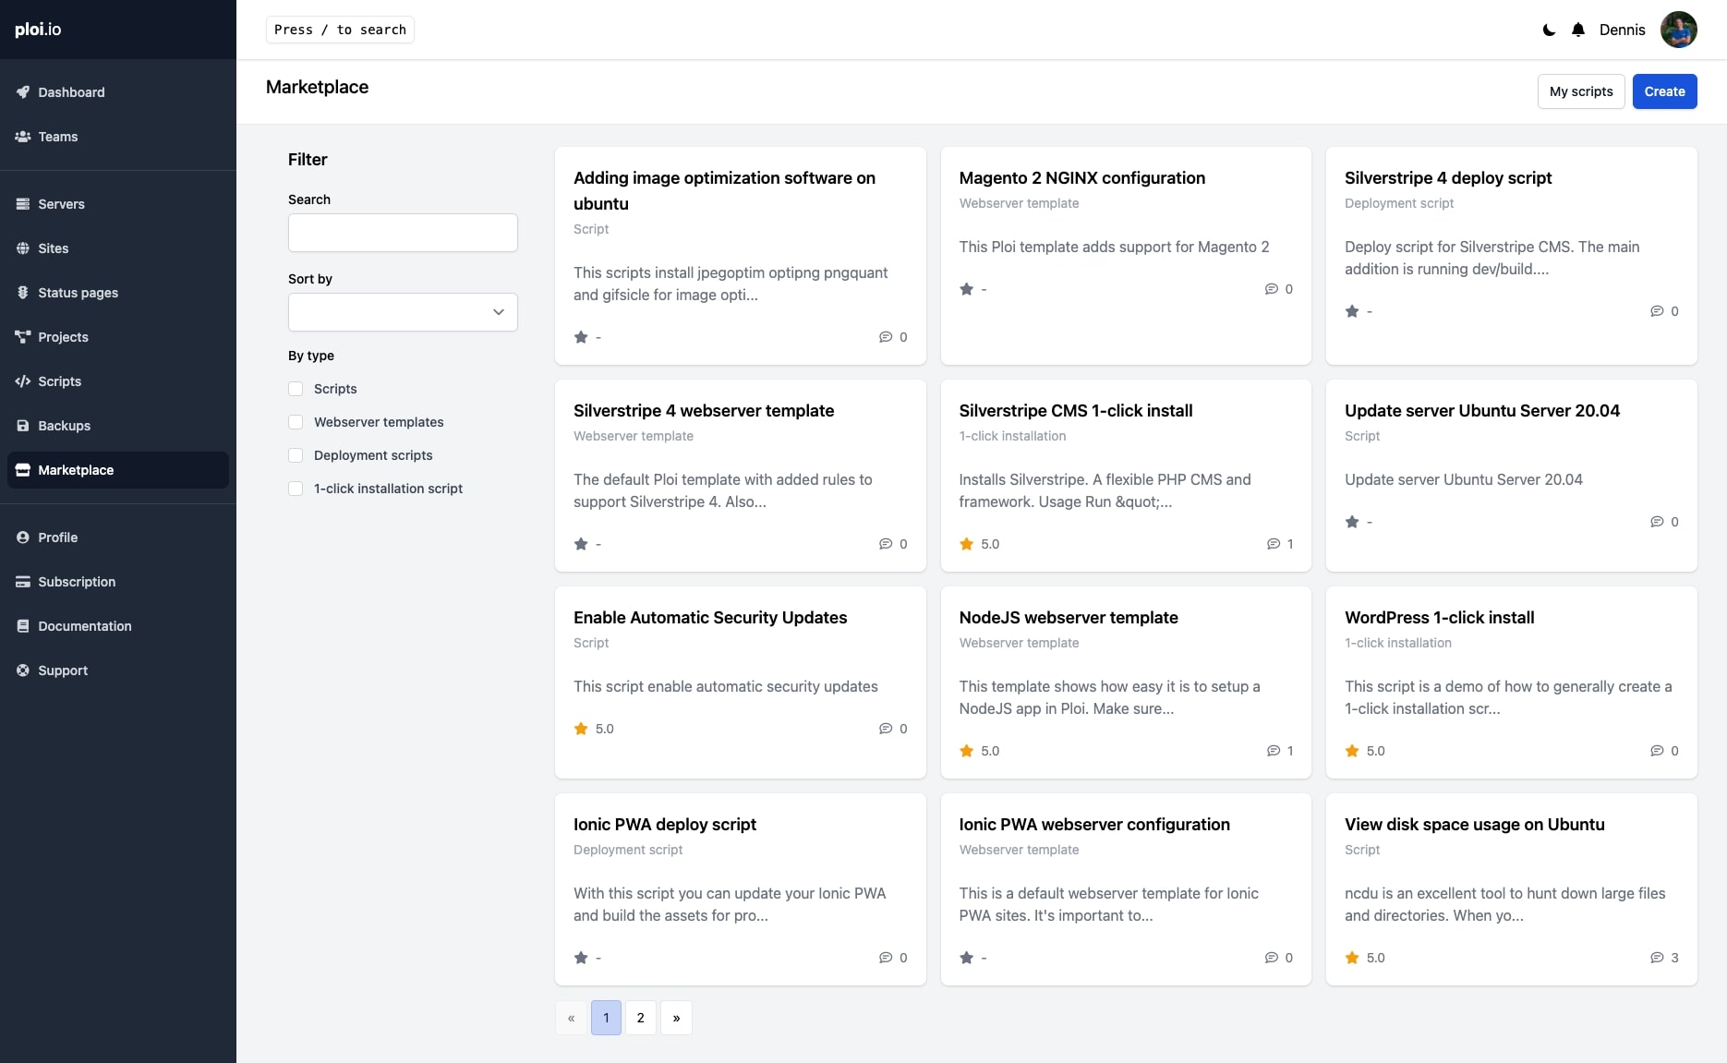1727x1063 pixels.
Task: Open the Sort by dropdown
Action: point(403,312)
